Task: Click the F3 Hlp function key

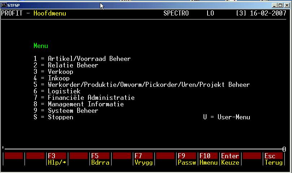Action: (57, 159)
